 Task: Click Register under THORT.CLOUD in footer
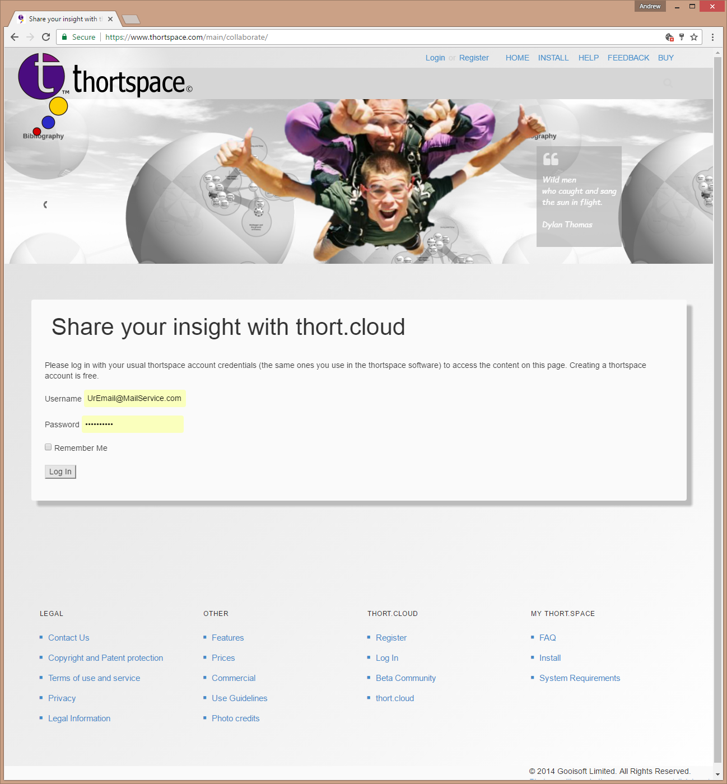(392, 638)
